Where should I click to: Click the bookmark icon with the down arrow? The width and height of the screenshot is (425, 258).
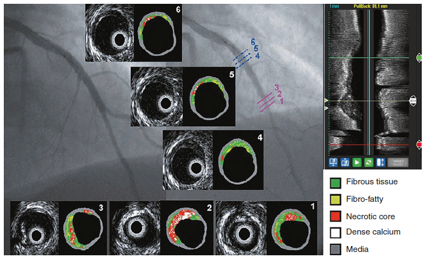(333, 163)
